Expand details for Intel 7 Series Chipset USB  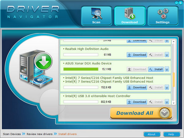(167, 87)
